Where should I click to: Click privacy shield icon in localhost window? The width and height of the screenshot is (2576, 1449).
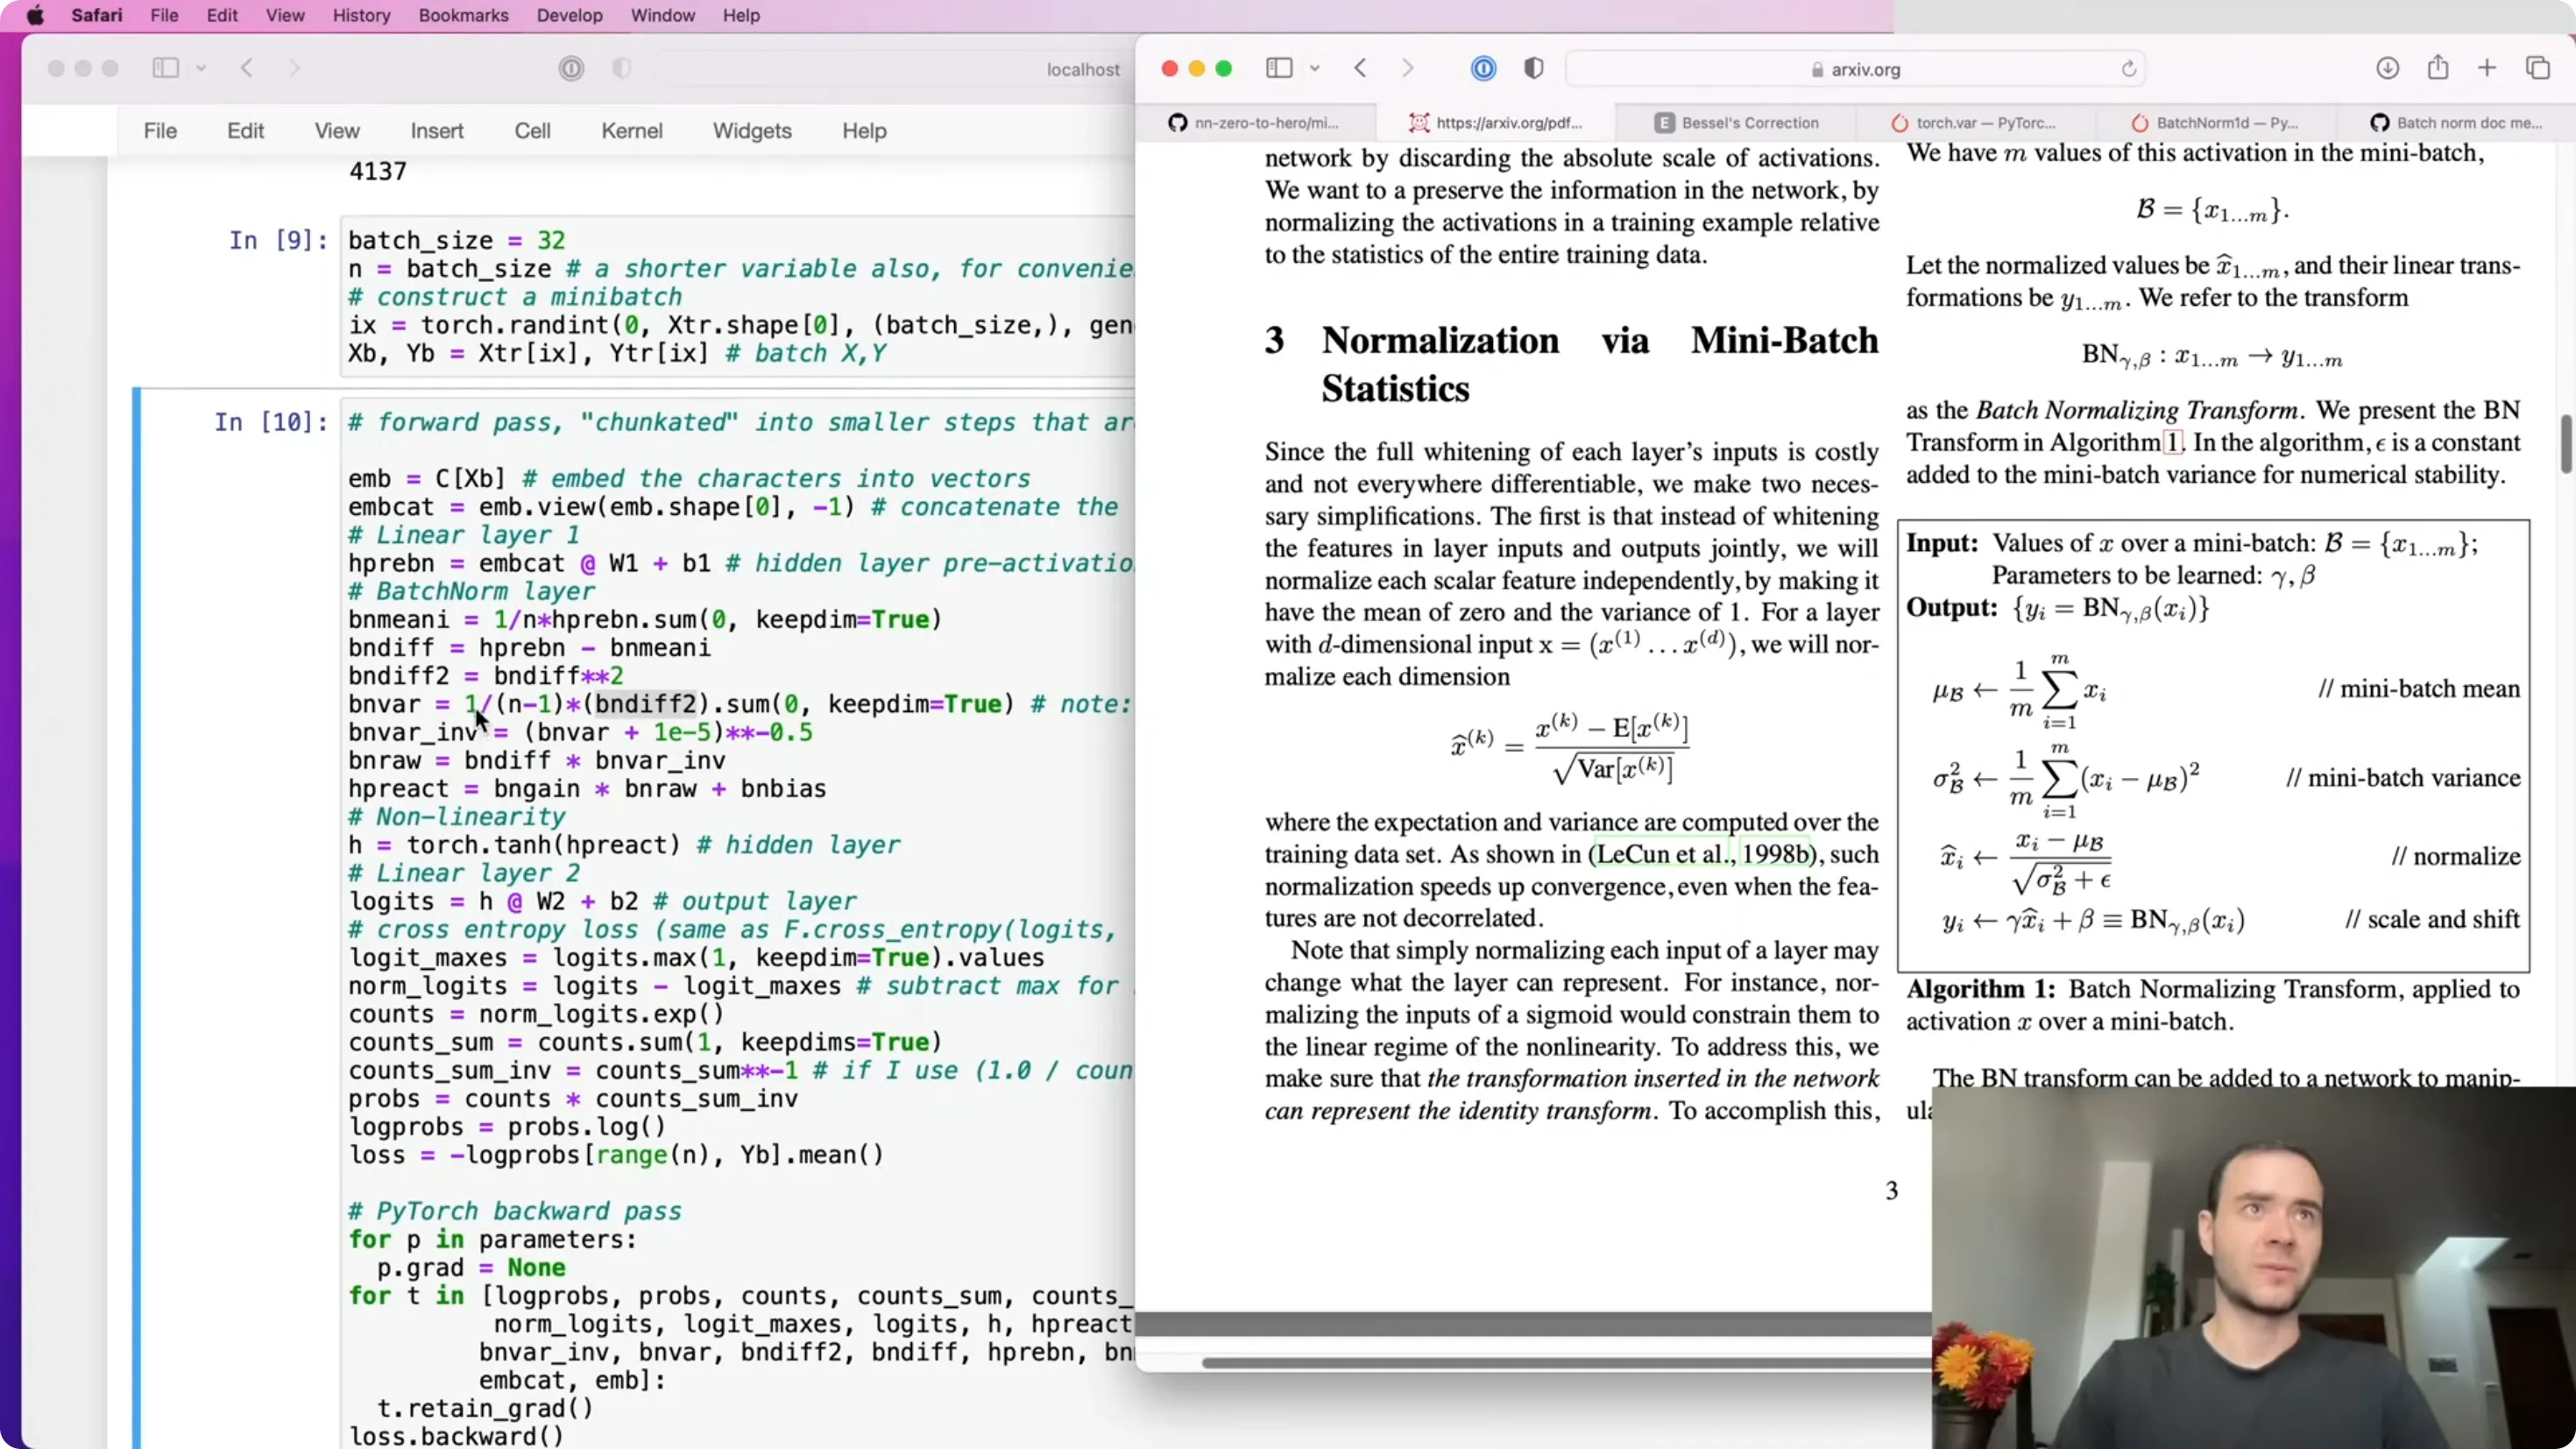click(x=621, y=68)
